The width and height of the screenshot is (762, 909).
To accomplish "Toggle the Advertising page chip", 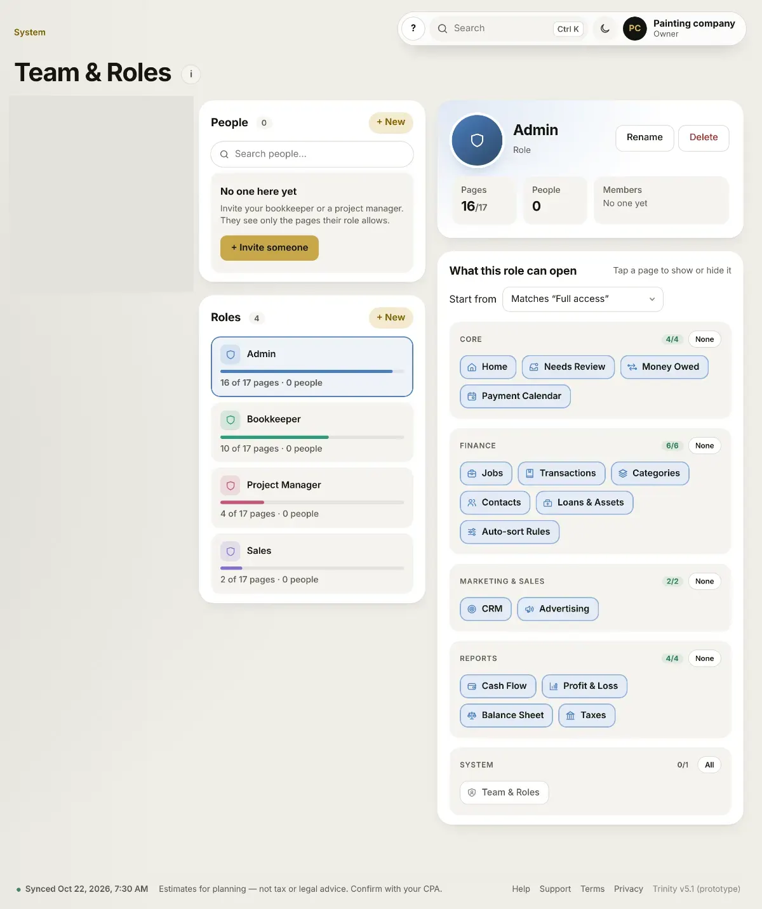I will (x=558, y=609).
